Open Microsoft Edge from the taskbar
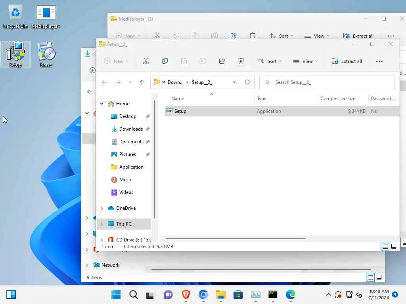 tap(291, 294)
